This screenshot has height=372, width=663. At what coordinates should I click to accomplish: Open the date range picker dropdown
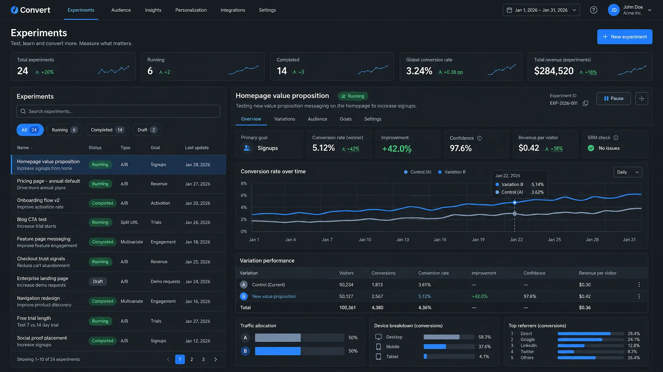point(541,10)
